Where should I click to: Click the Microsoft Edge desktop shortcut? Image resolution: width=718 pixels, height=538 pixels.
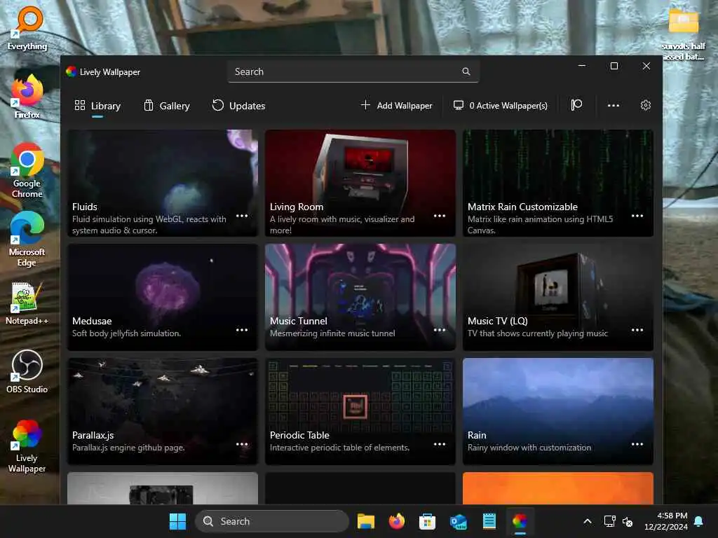click(27, 239)
